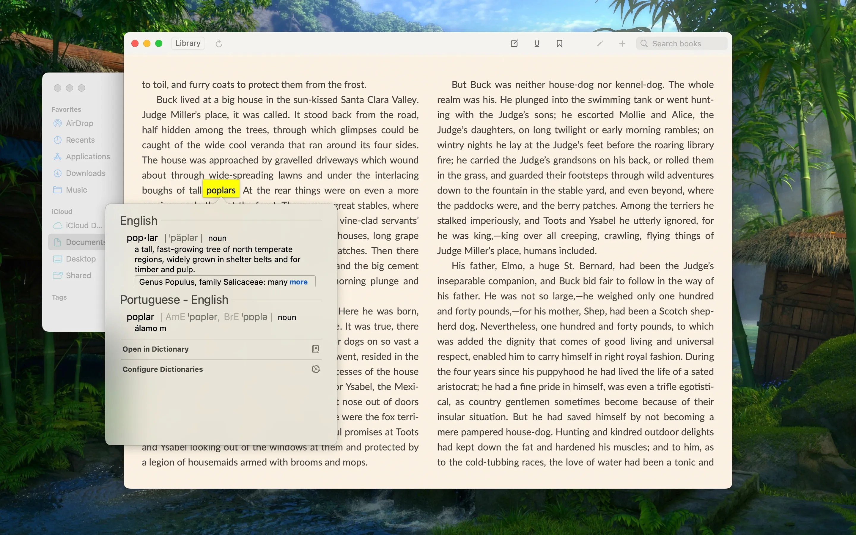Open in Dictionary from the popover
Screen dimensions: 856x535
click(156, 349)
